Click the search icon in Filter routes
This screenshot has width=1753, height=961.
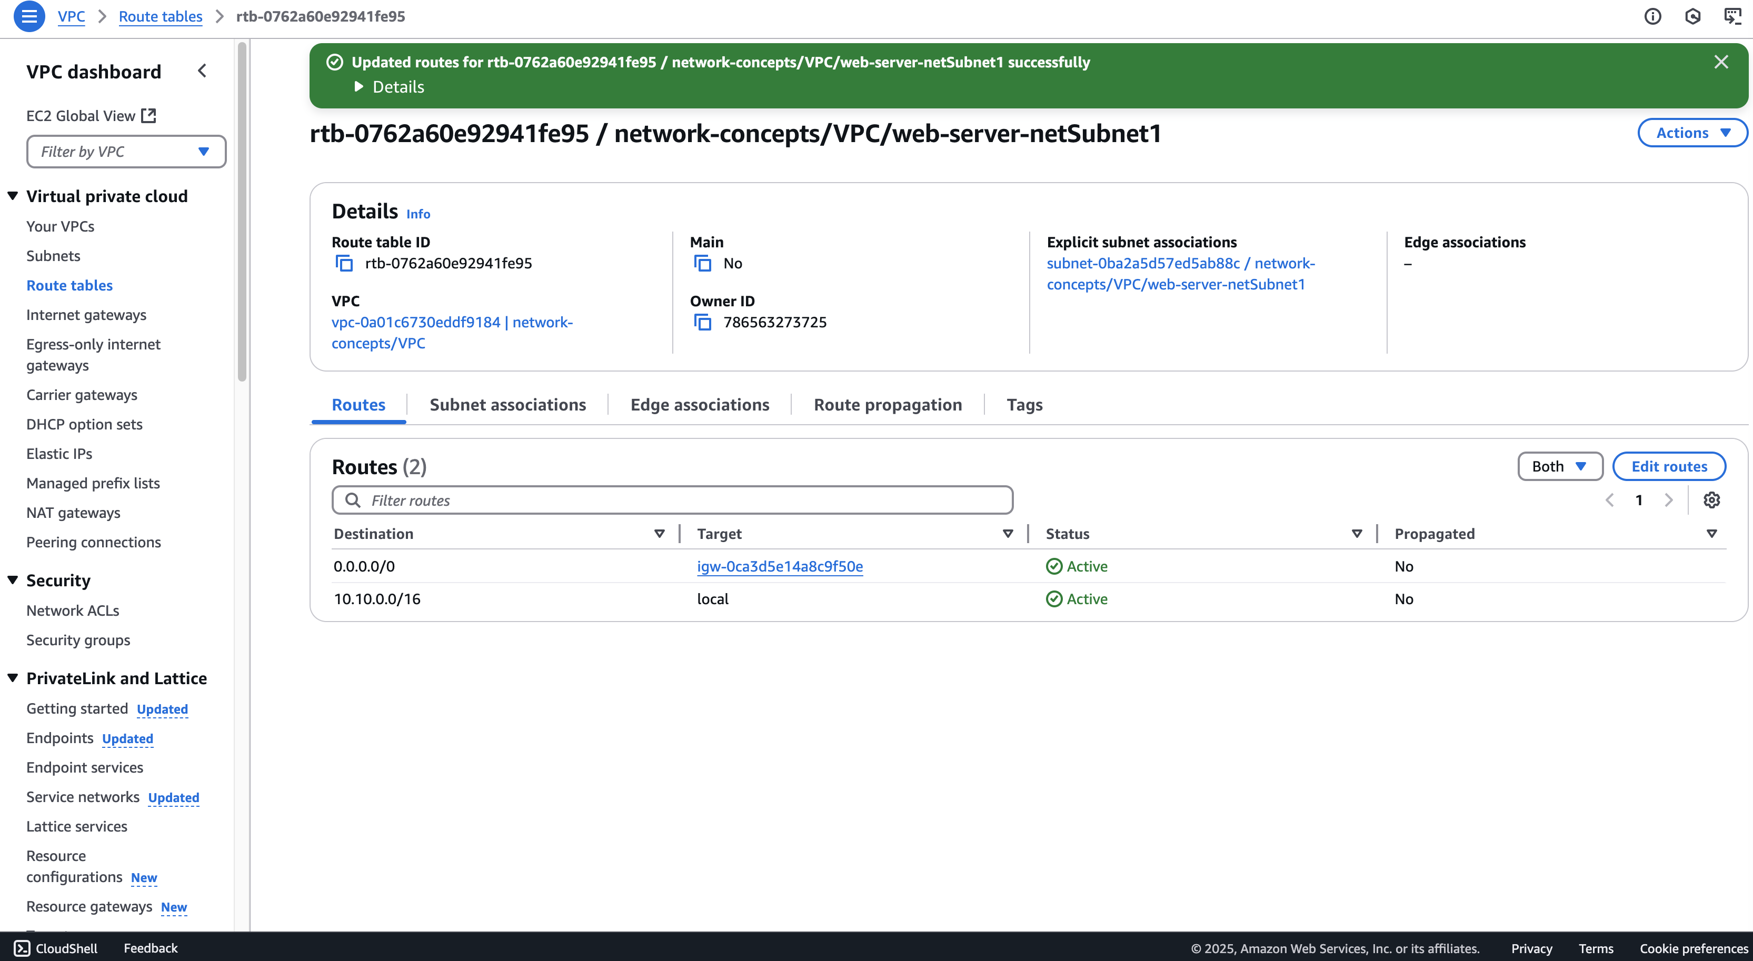tap(353, 500)
